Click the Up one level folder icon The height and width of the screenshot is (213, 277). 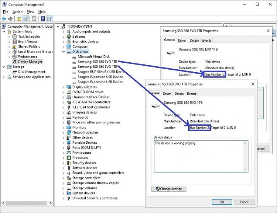point(19,18)
